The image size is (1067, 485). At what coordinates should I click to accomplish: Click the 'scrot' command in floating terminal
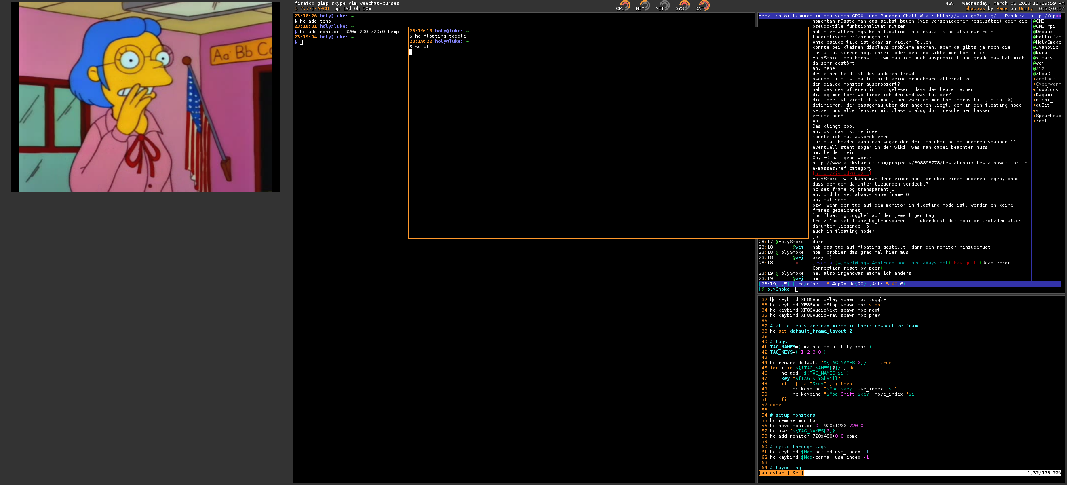[x=422, y=46]
